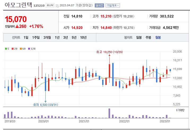Click the red 20-period moving average legend
This screenshot has width=190, height=130.
coord(14,49)
